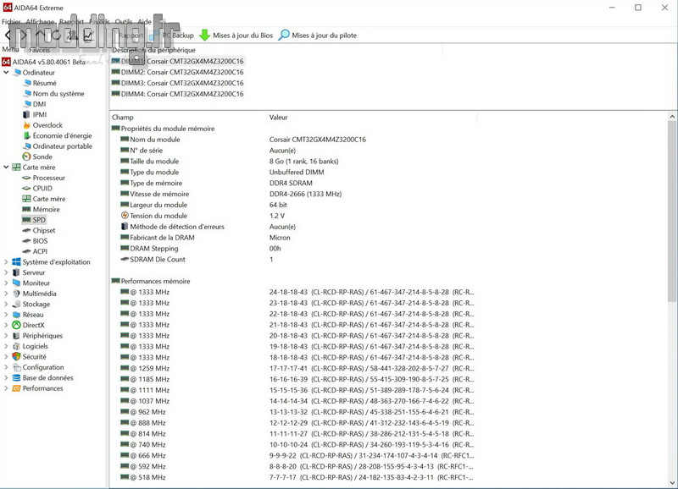This screenshot has height=489, width=678.
Task: Select the DirectX Xbox icon
Action: point(16,325)
